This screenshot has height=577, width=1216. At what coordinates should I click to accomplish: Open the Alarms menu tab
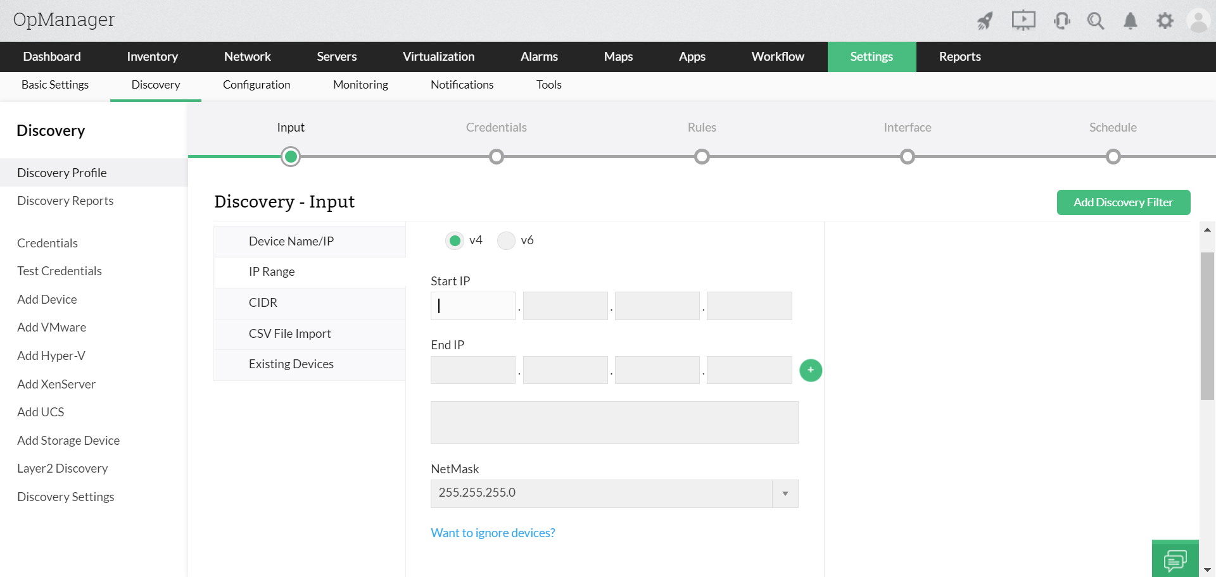(x=539, y=56)
